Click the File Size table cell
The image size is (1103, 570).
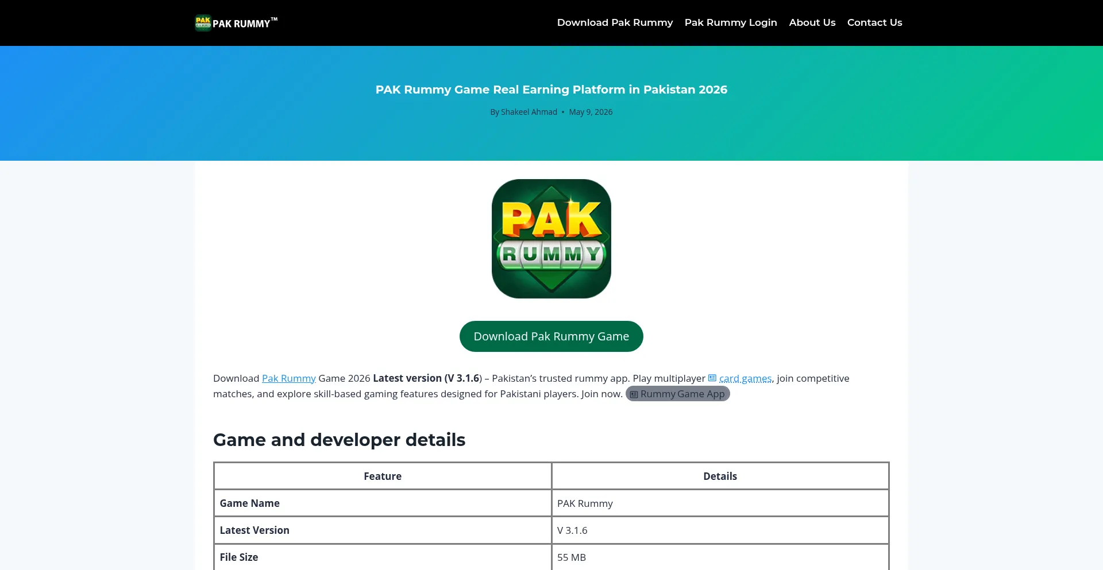click(383, 557)
